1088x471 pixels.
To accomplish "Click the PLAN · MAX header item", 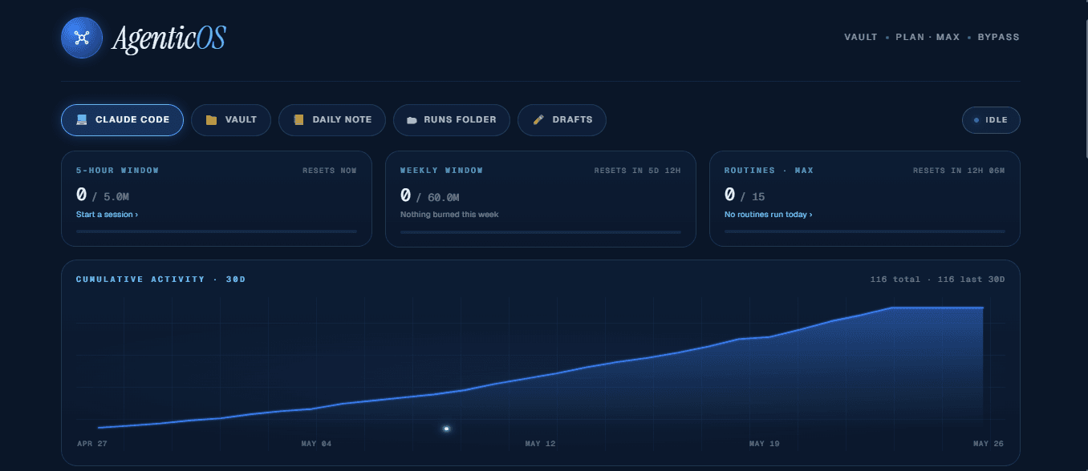I will [928, 37].
